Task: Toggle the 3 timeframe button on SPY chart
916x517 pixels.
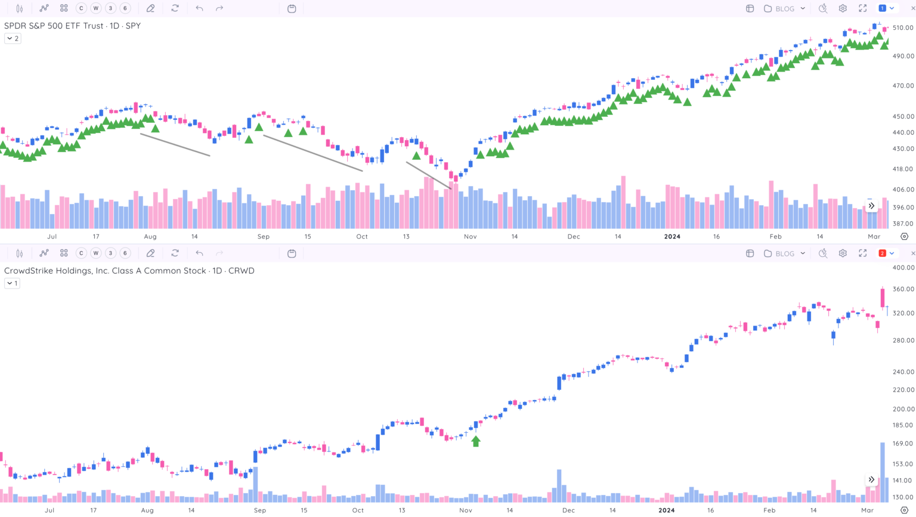Action: click(x=110, y=8)
